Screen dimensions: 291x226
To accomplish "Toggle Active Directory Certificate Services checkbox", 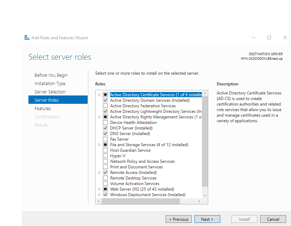I will 105,95.
